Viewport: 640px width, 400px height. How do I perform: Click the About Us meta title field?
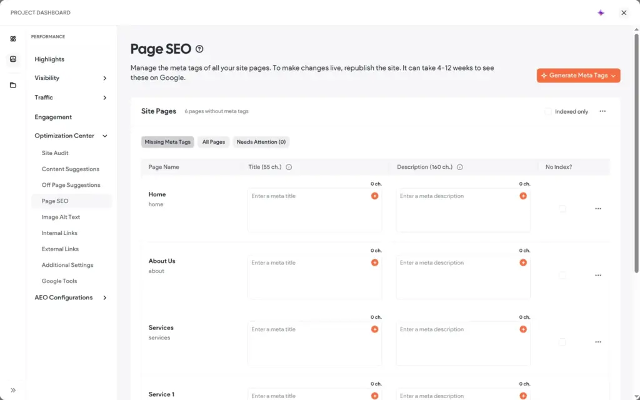315,277
